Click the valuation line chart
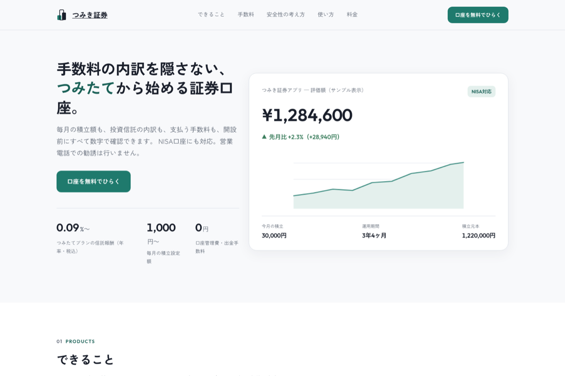Screen dimensions: 565x376 [x=379, y=185]
